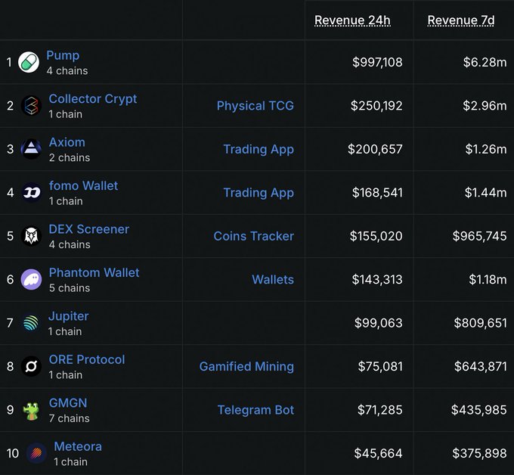Click the Jupiter swirl logo icon
This screenshot has height=475, width=514.
[31, 323]
